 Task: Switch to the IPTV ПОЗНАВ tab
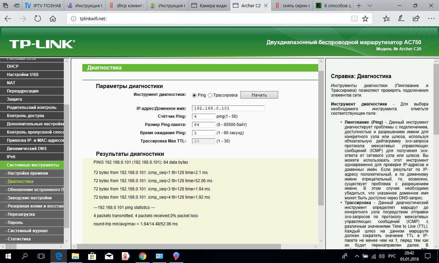coord(43,6)
